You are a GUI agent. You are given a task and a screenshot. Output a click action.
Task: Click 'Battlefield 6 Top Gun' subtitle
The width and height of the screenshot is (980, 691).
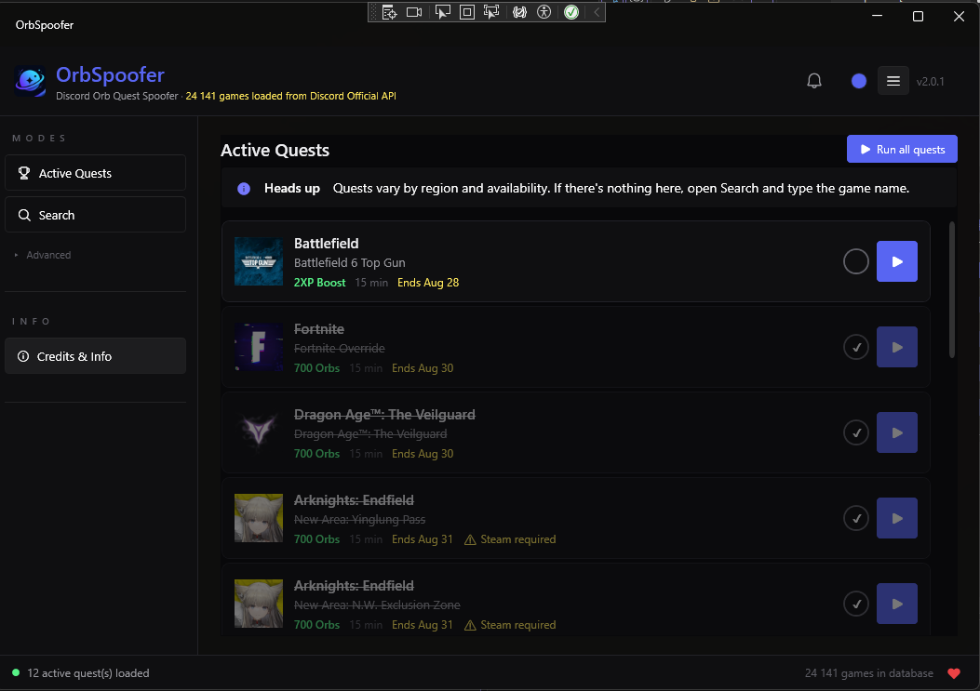click(x=349, y=262)
